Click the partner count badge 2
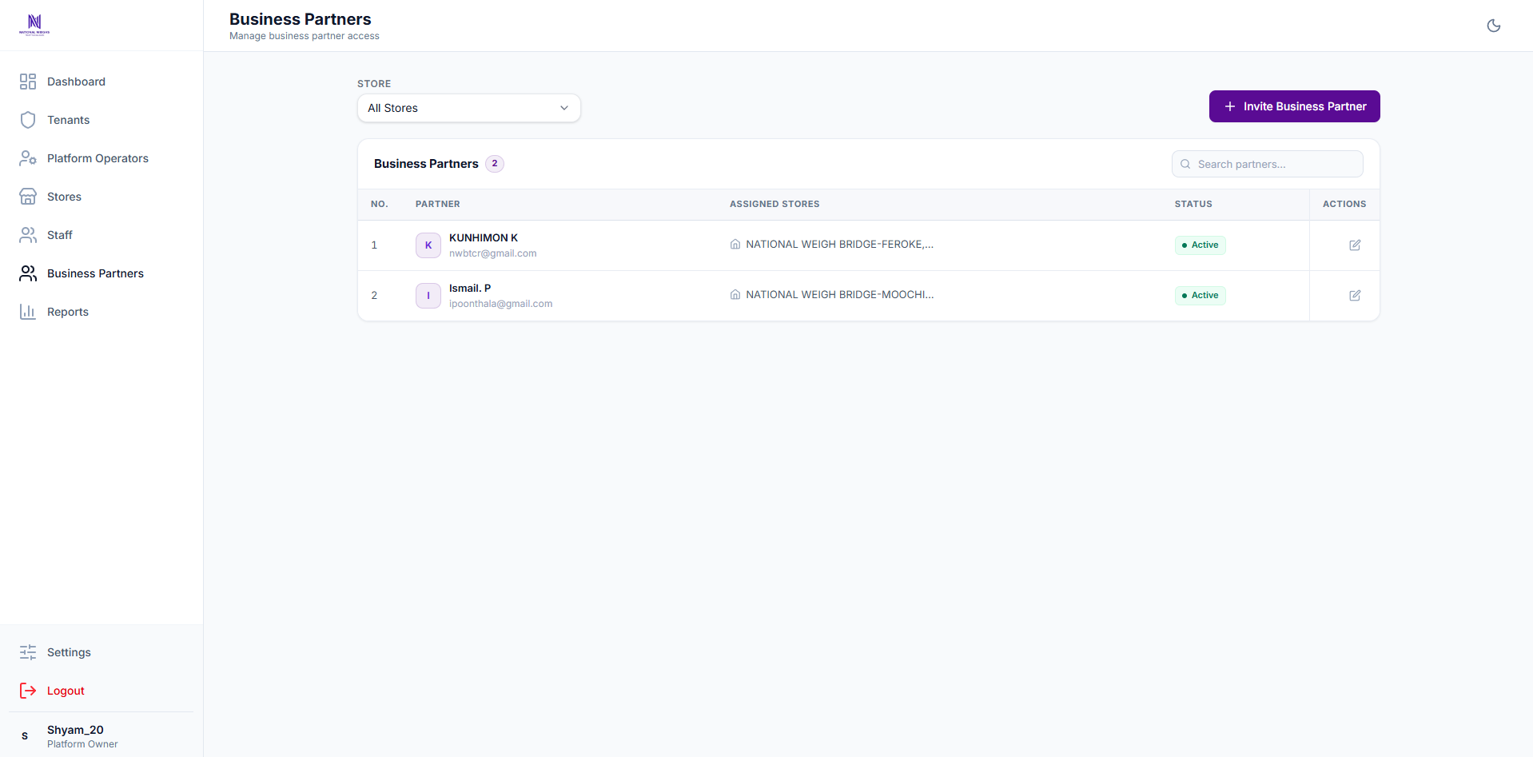Image resolution: width=1533 pixels, height=757 pixels. 495,164
